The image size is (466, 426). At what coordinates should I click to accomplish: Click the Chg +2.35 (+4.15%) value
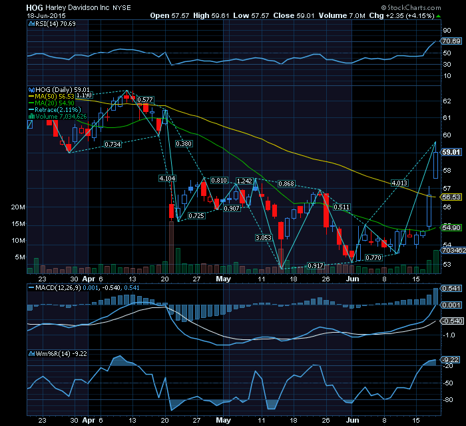pos(402,16)
